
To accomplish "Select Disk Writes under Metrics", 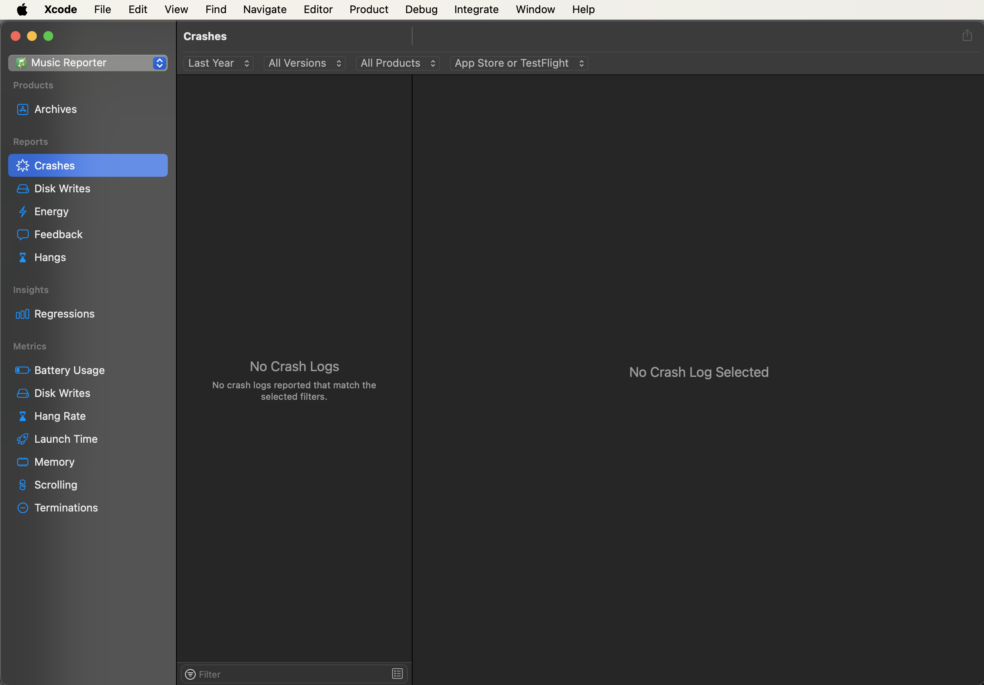I will (88, 393).
